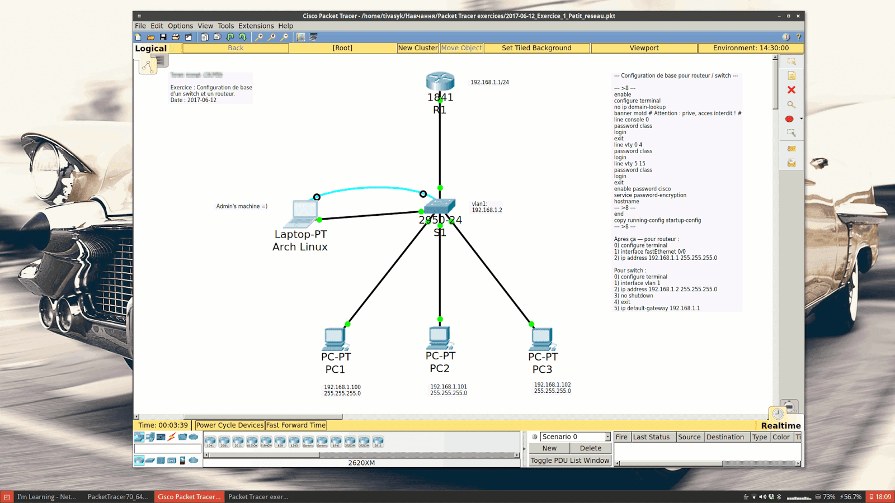Click the Redo arrow icon
Screen dimensions: 895x503
243,37
